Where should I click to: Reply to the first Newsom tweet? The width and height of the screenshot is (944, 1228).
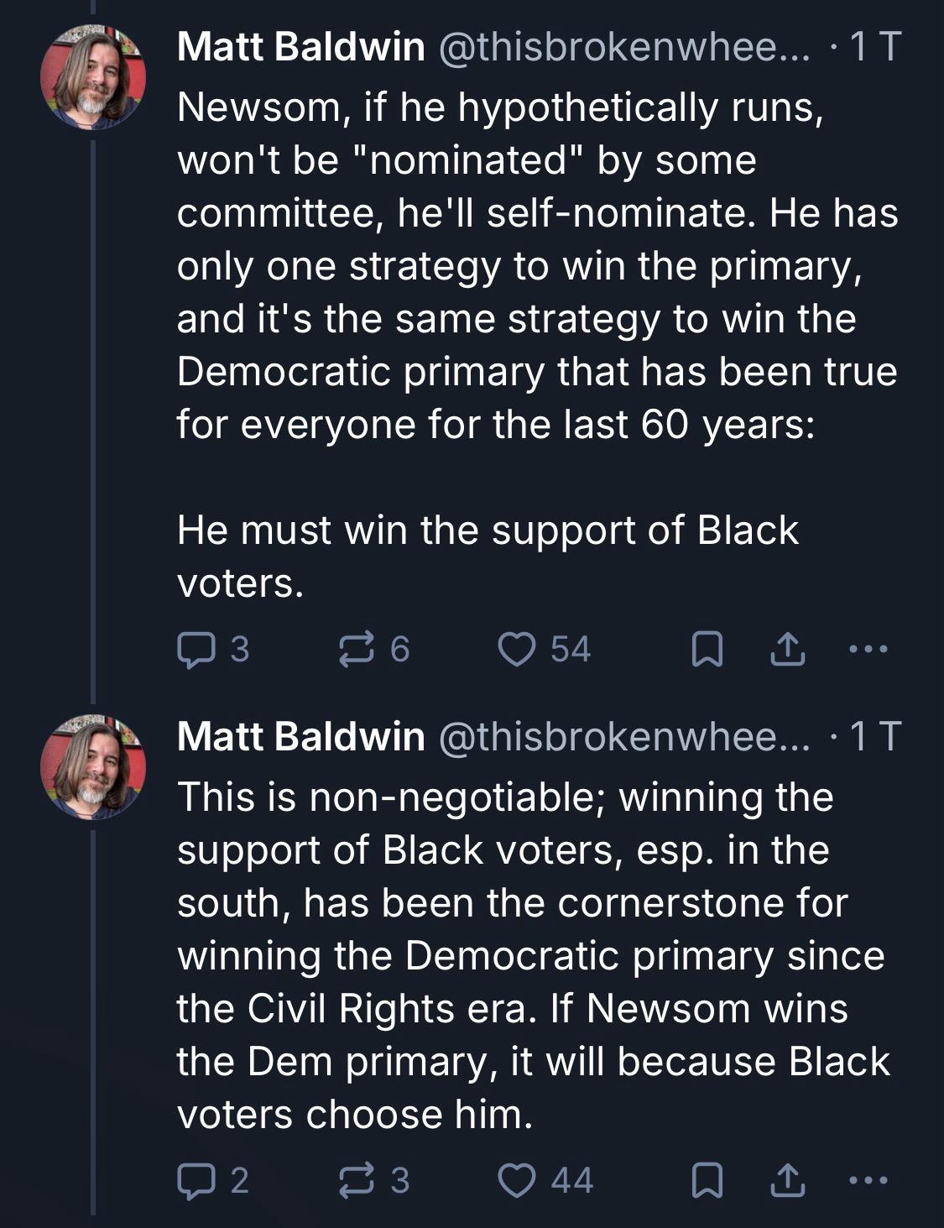[196, 650]
